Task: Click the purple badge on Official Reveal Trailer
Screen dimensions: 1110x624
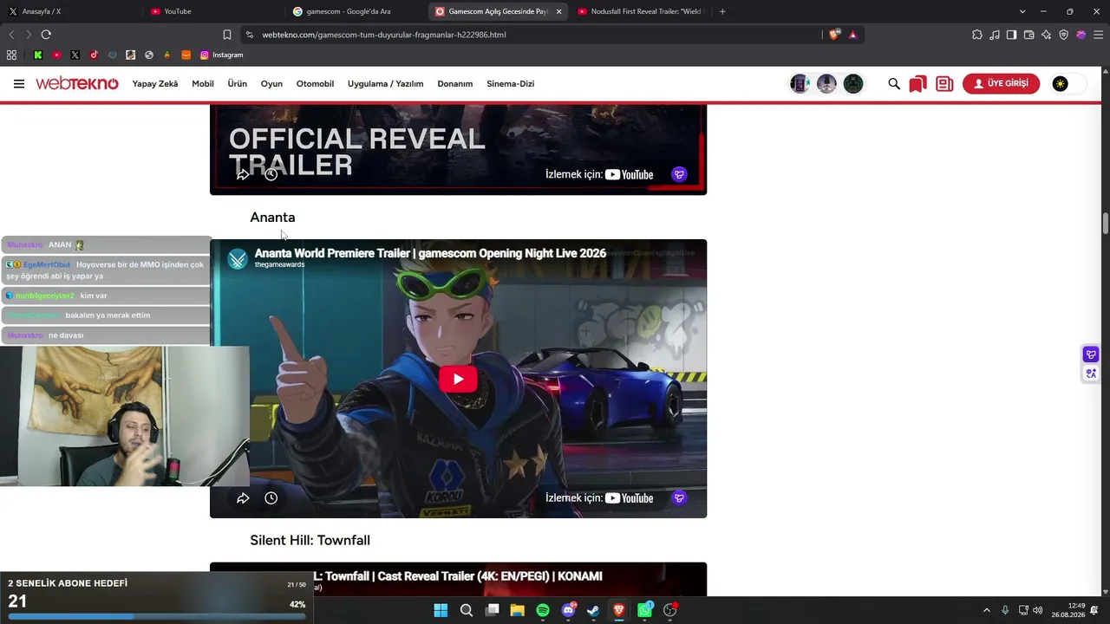Action: coord(679,175)
